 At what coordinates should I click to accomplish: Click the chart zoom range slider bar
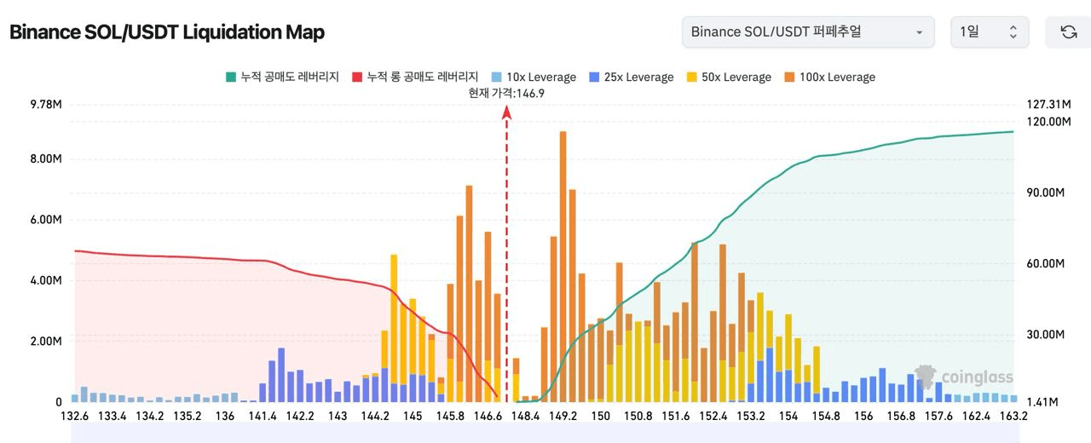[545, 434]
